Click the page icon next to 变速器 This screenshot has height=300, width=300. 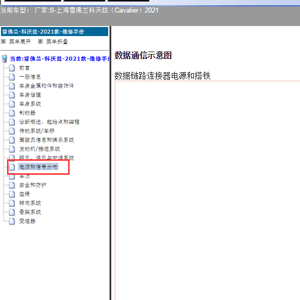(x=12, y=221)
